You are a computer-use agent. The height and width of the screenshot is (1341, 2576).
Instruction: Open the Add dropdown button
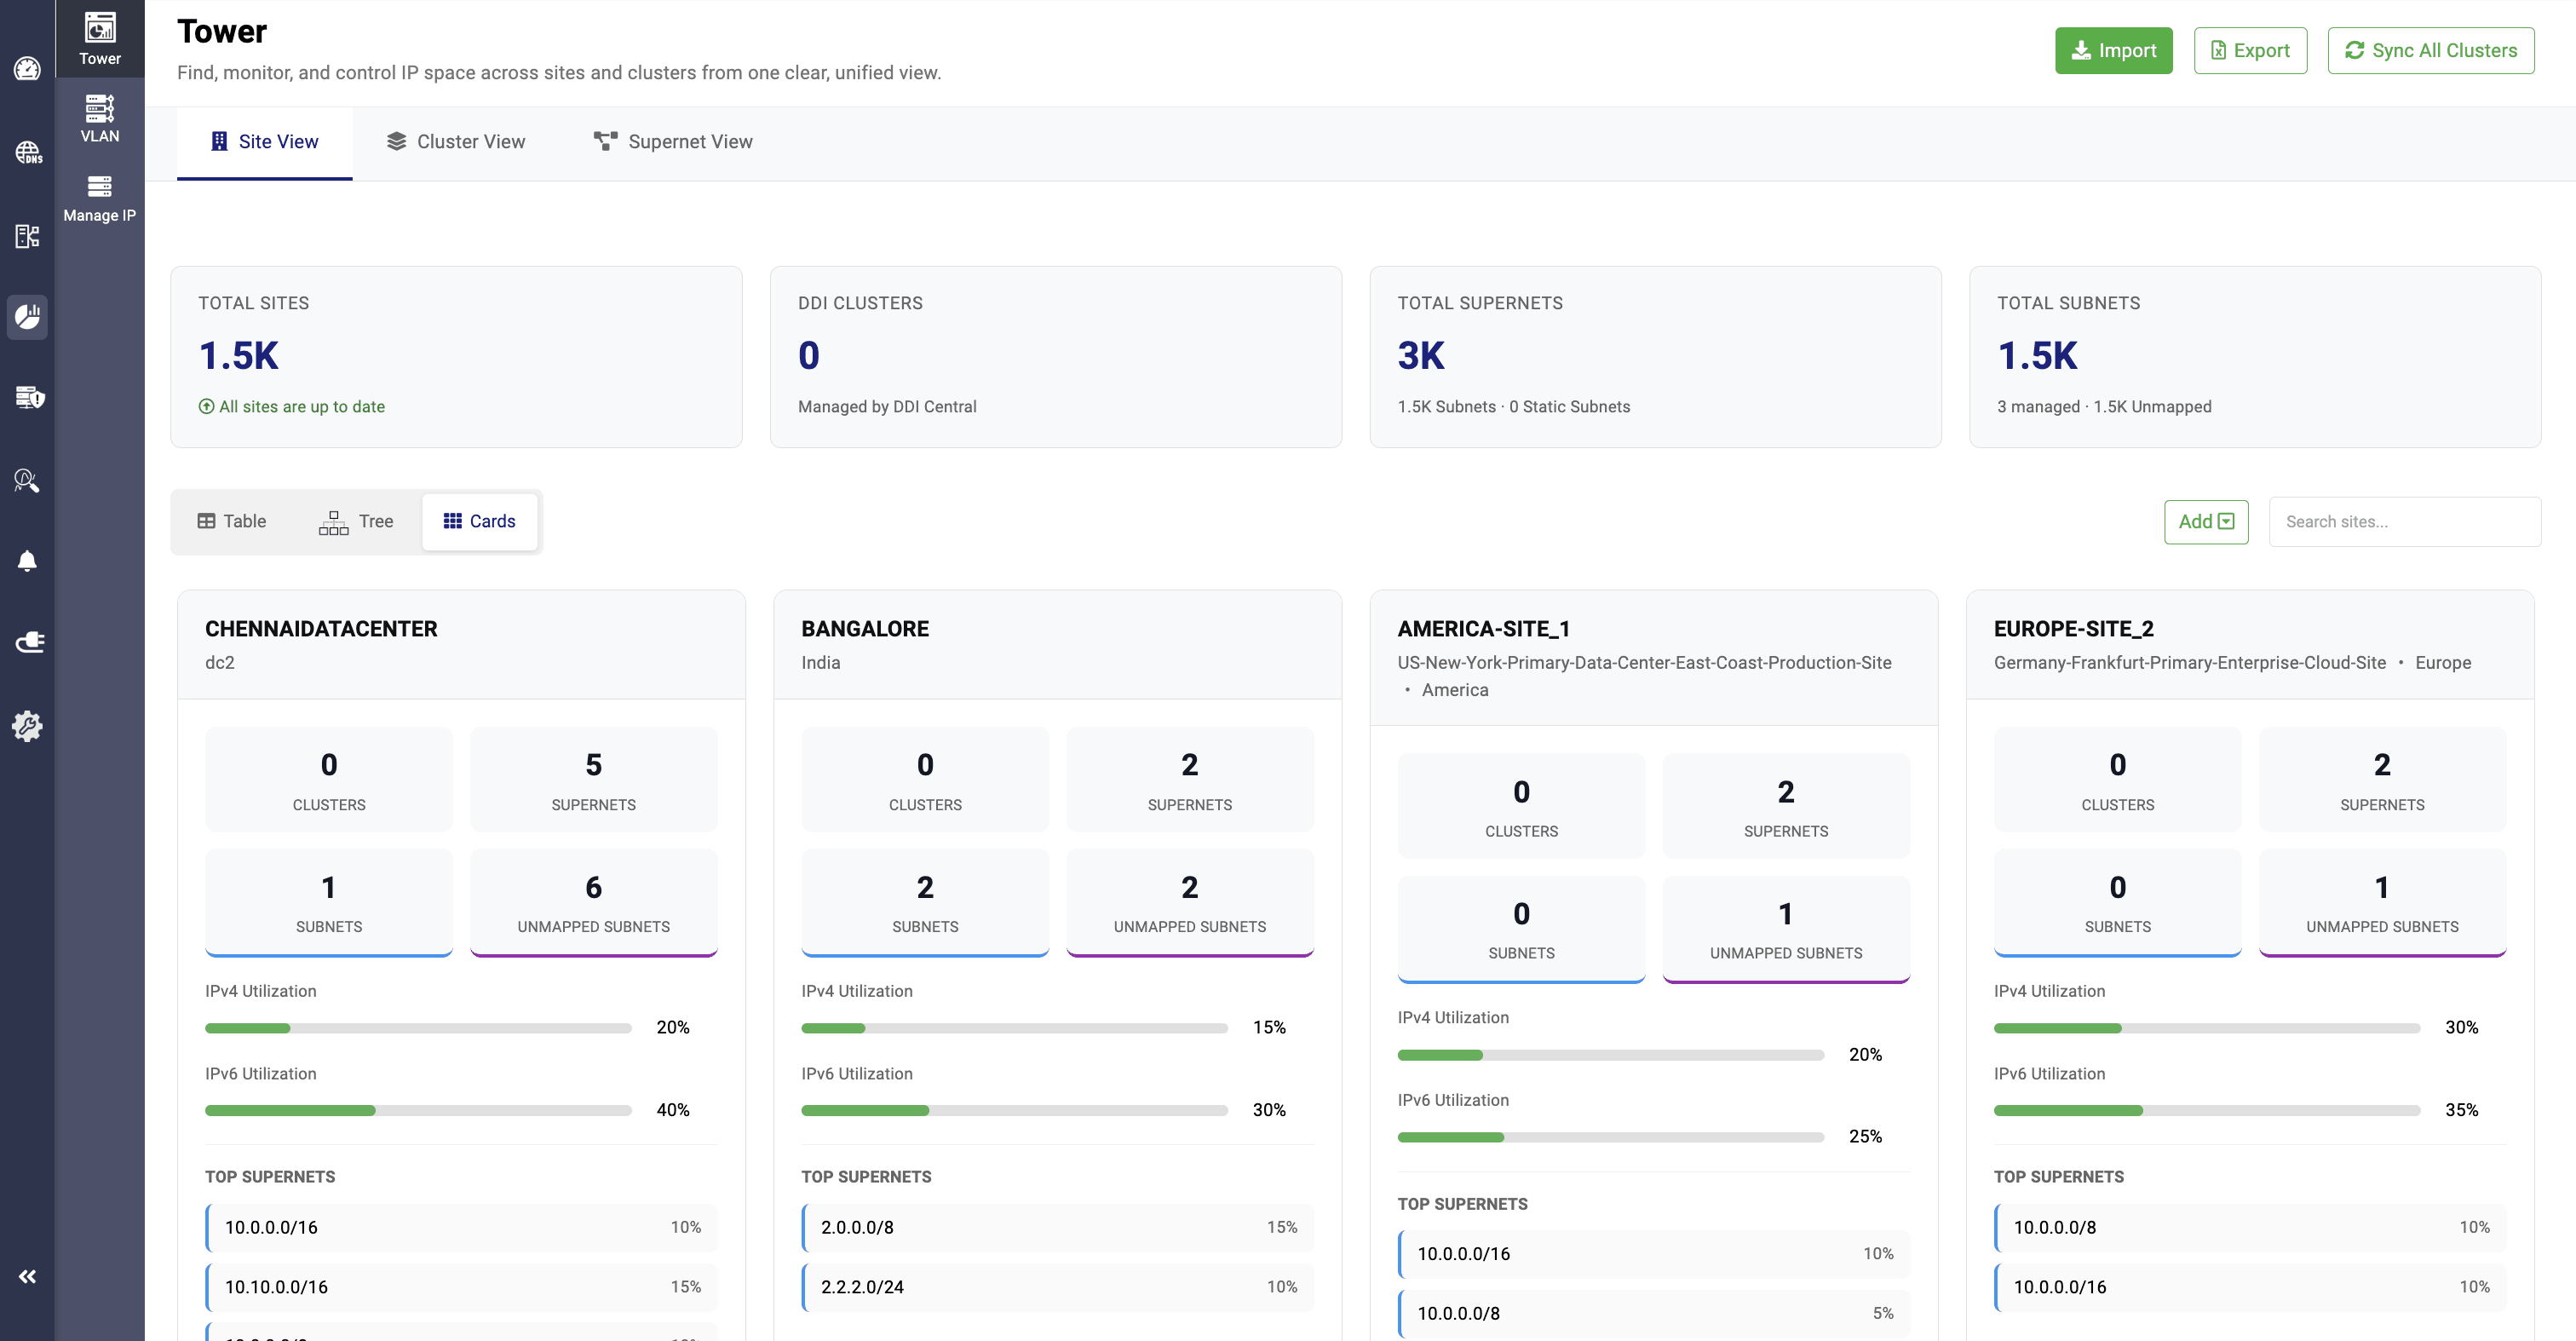(2205, 522)
